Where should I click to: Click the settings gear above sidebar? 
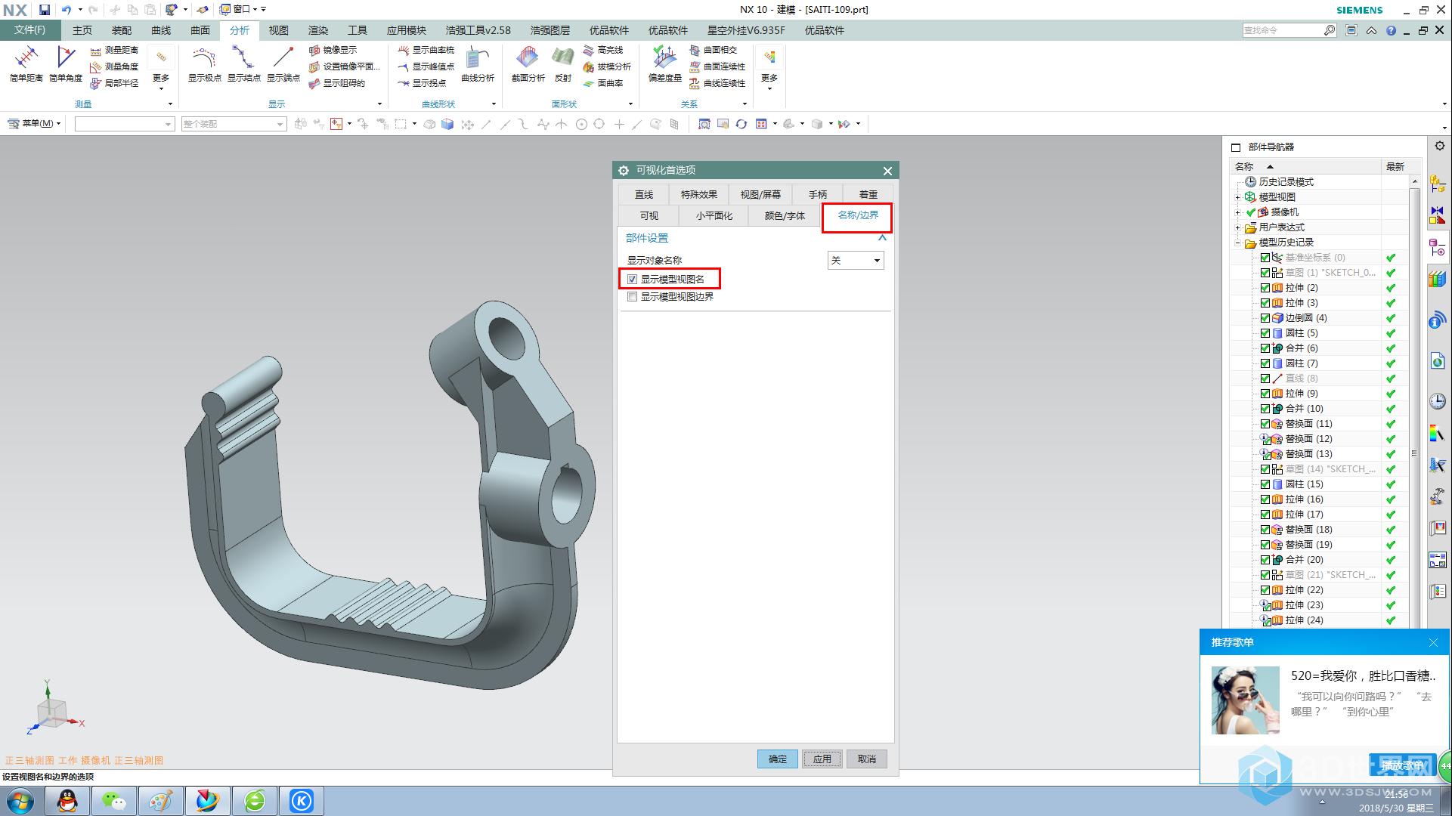1439,146
